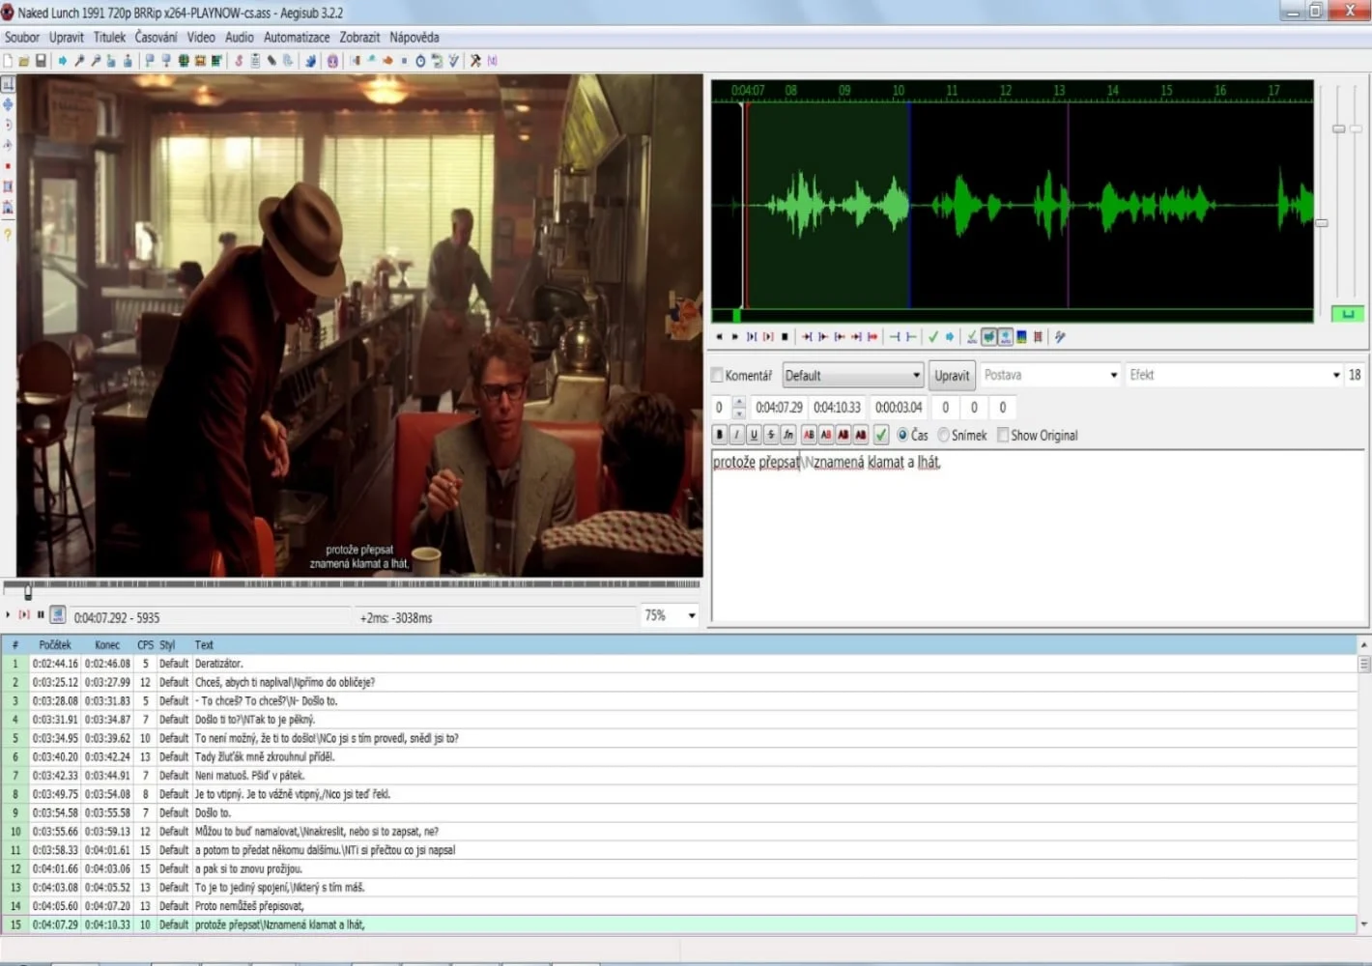Click the Upravit style button
The height and width of the screenshot is (966, 1372).
pos(952,376)
